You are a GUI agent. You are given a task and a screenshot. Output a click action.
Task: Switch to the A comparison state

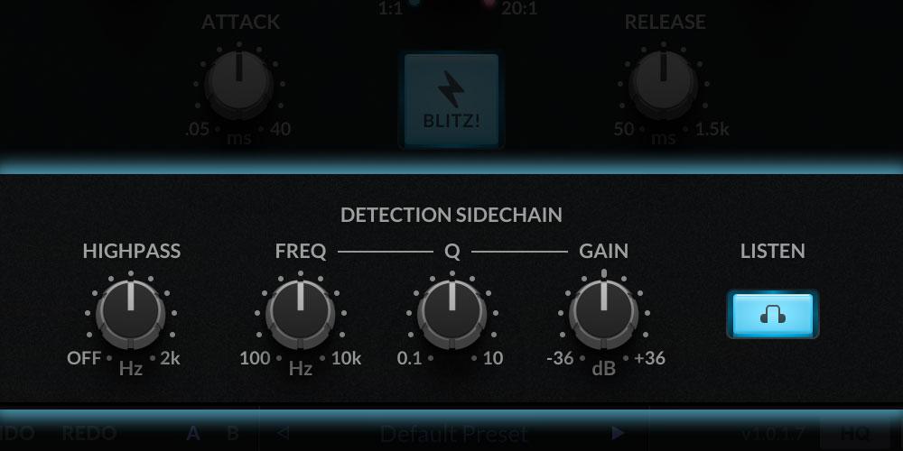[193, 433]
